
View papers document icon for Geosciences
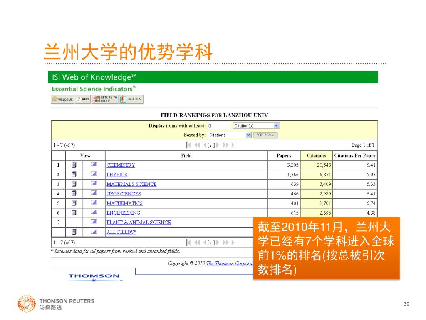[74, 193]
